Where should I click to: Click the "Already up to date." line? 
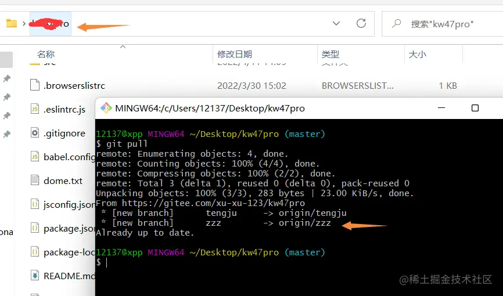(x=145, y=233)
